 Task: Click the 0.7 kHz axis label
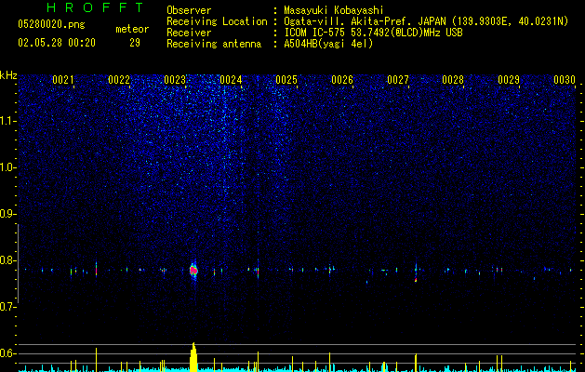7,307
